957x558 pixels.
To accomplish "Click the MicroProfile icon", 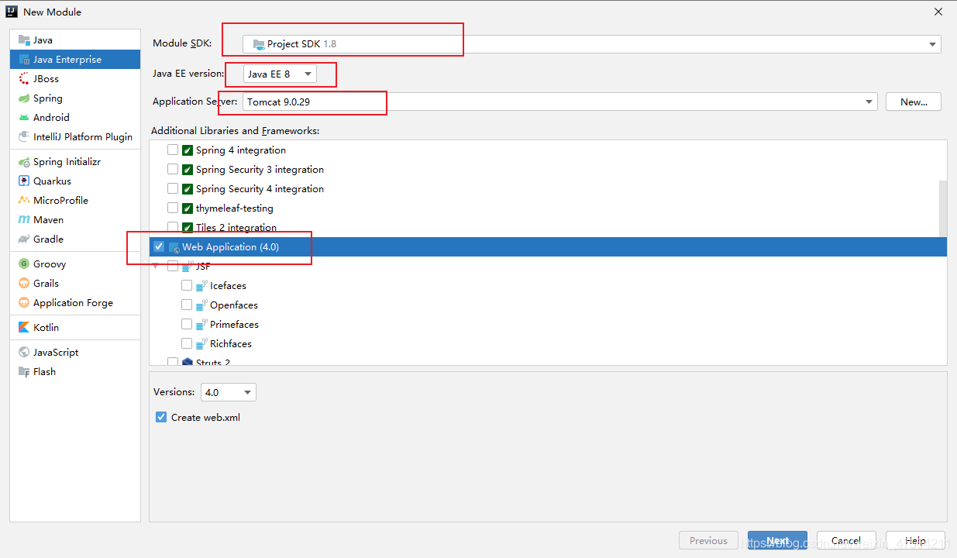I will coord(24,200).
